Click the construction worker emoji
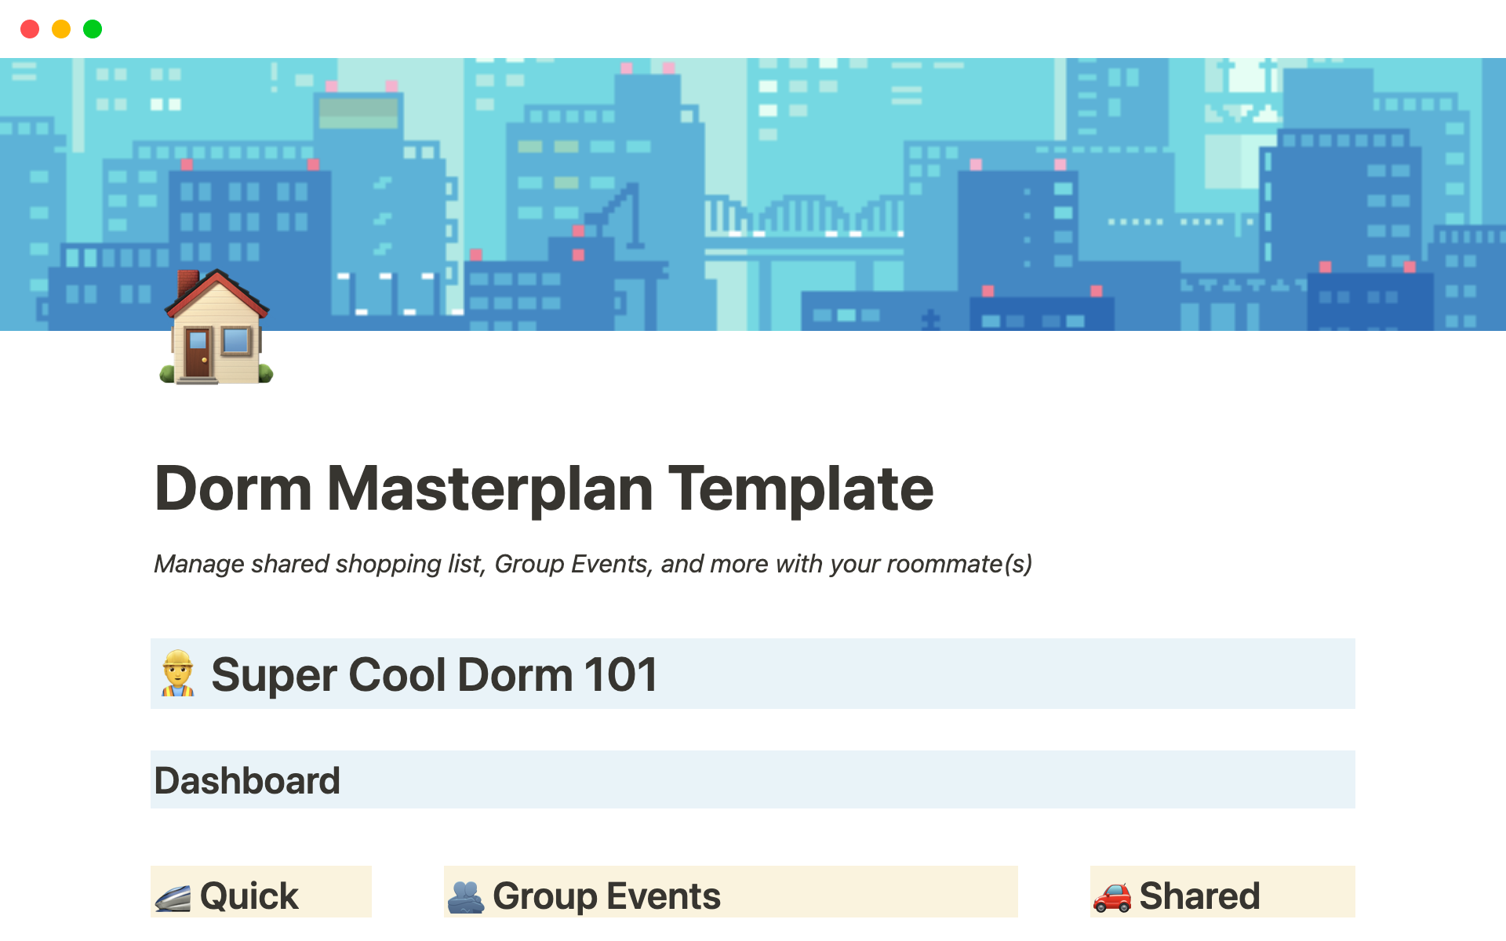1506x941 pixels. [178, 674]
